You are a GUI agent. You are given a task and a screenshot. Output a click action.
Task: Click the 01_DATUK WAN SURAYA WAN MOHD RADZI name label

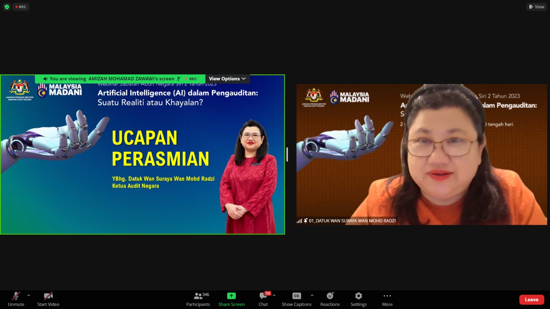(352, 221)
